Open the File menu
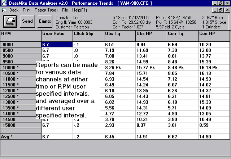 pyautogui.click(x=65, y=10)
